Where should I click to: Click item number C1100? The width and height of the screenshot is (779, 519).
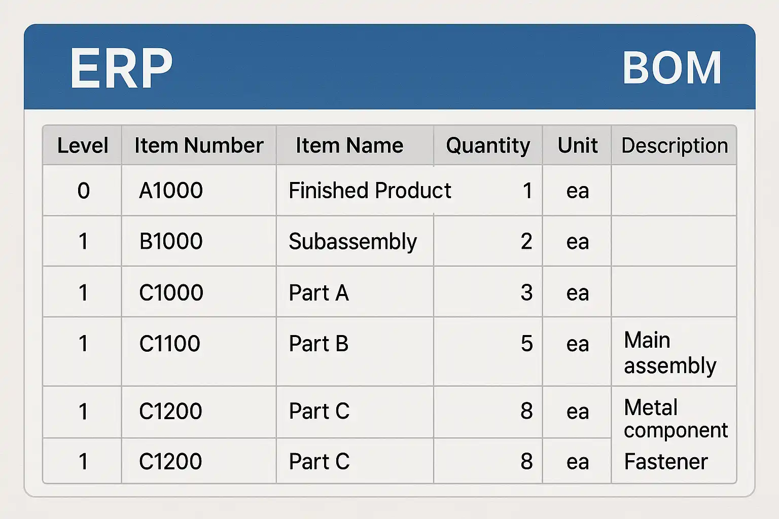(169, 344)
